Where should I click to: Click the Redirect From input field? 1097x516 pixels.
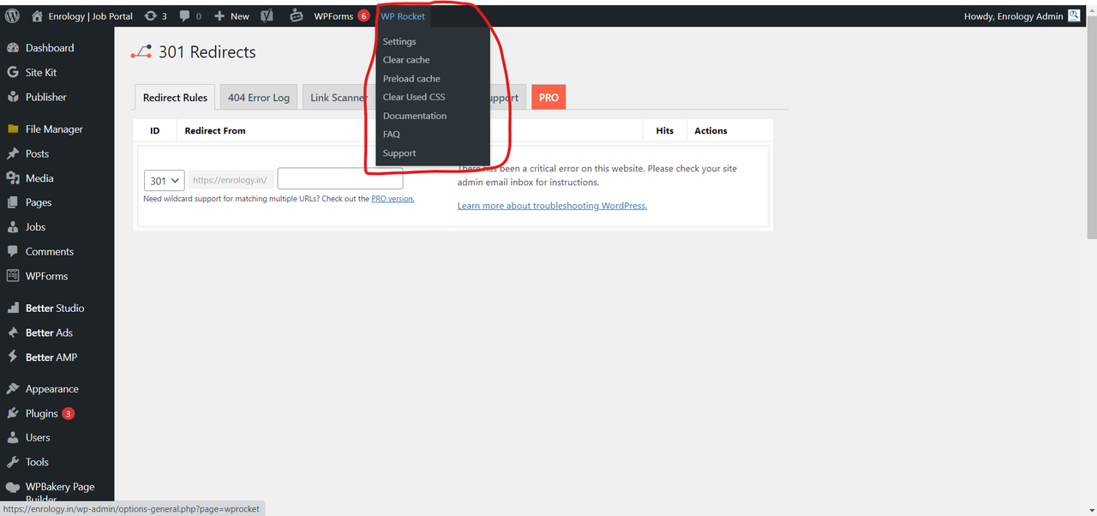pyautogui.click(x=340, y=179)
